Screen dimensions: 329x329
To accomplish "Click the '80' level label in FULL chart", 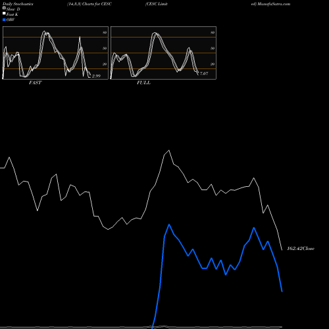I will pos(213,32).
